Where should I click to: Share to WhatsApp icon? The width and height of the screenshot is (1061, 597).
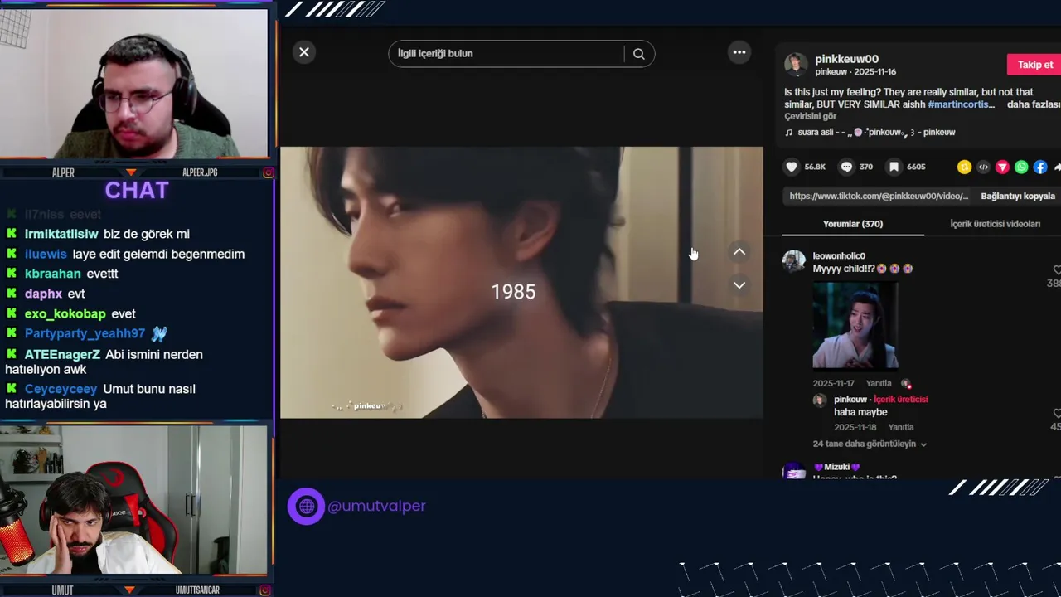click(1021, 167)
